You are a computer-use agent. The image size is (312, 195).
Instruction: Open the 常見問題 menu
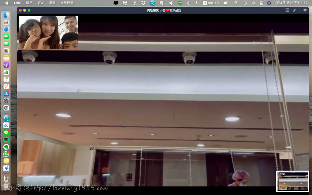pos(67,3)
